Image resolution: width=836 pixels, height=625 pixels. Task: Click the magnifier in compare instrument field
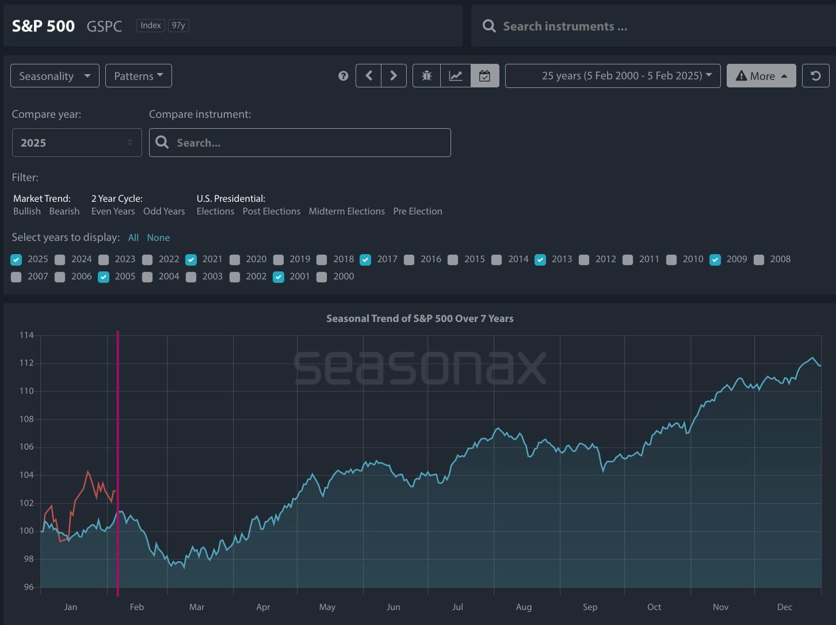[162, 142]
